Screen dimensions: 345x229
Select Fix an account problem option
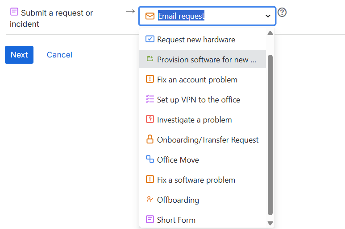[x=197, y=80]
